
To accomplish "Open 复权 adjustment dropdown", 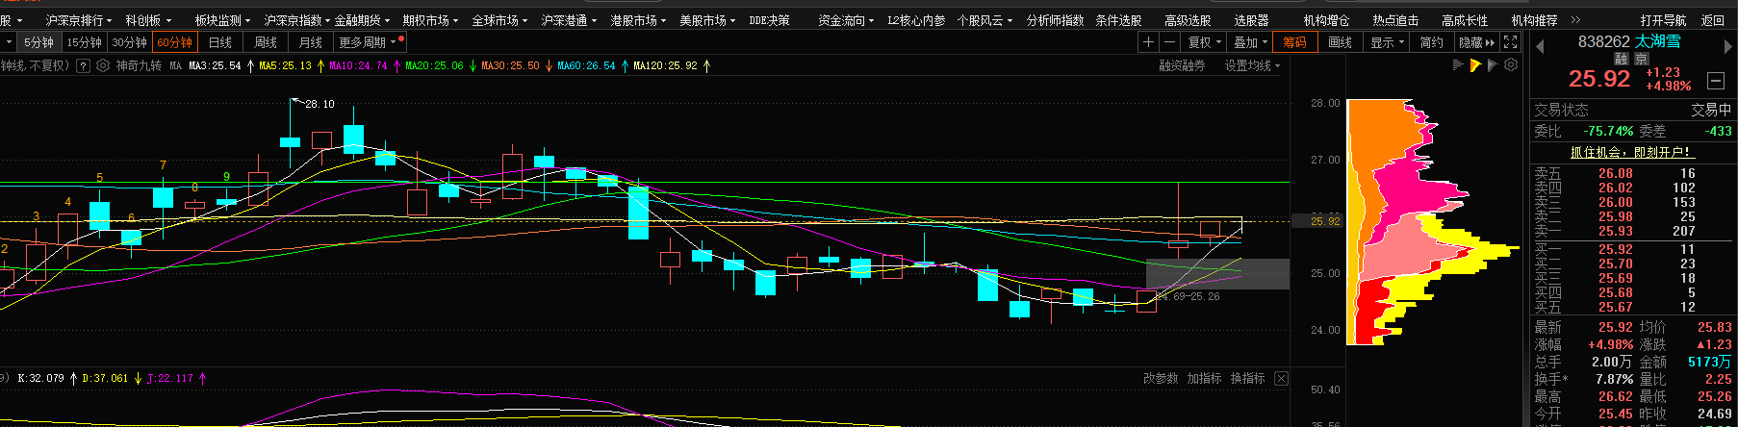I will click(x=1204, y=42).
